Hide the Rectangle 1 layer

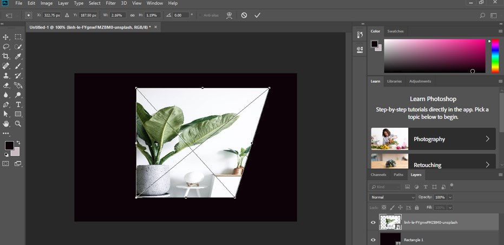[x=373, y=240]
